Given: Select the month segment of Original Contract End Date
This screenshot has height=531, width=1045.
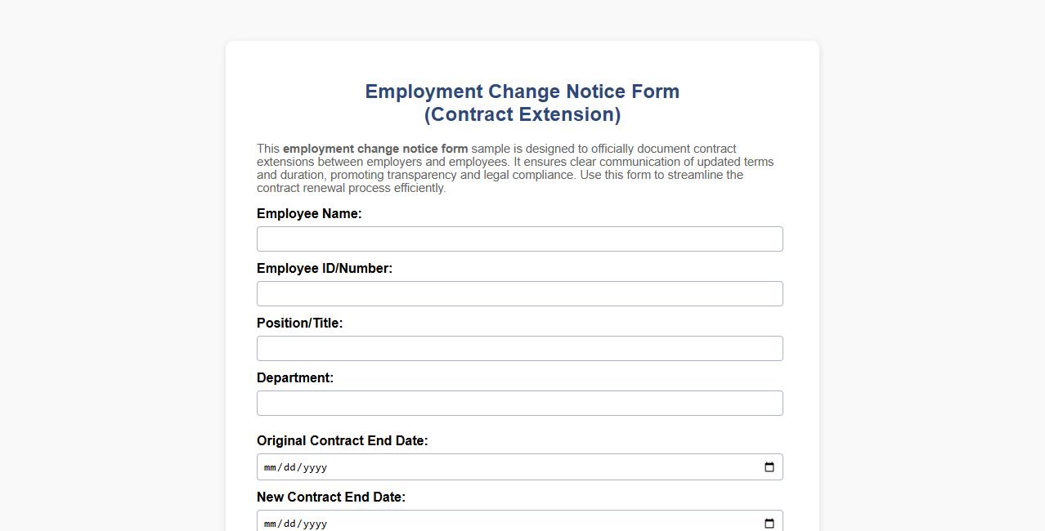Looking at the screenshot, I should click(270, 466).
